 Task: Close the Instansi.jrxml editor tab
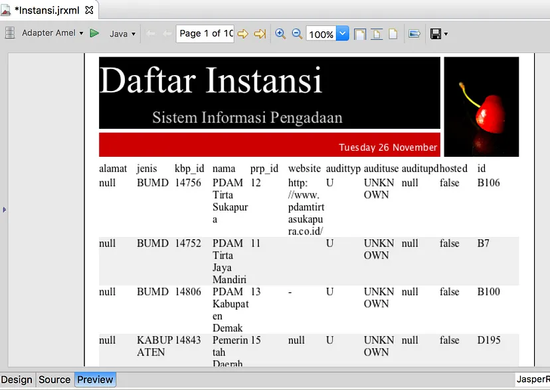pos(90,10)
